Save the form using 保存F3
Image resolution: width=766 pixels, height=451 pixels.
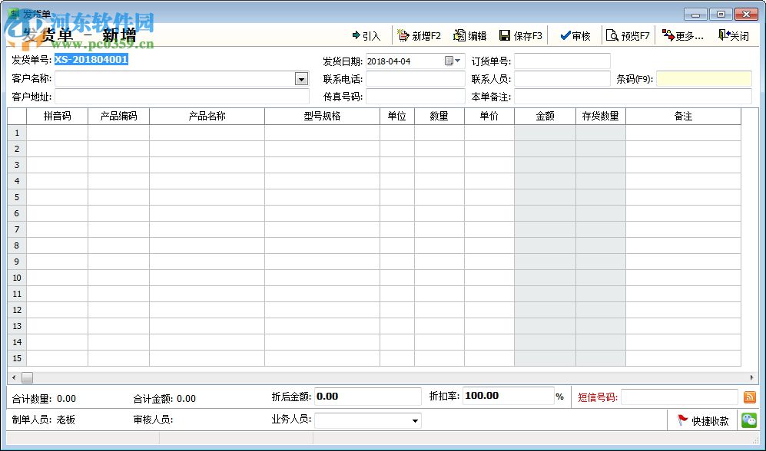521,35
